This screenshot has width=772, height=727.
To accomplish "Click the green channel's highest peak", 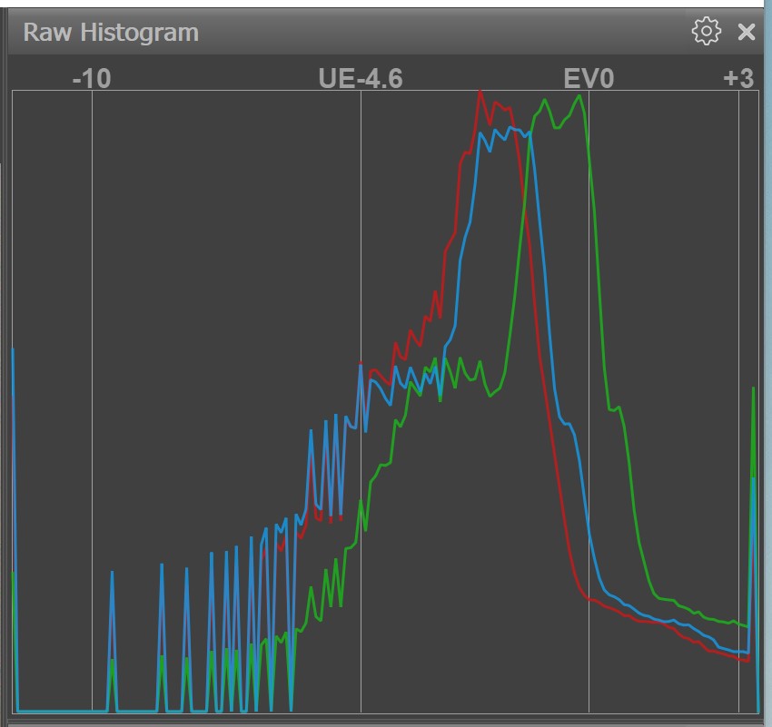I will (579, 96).
